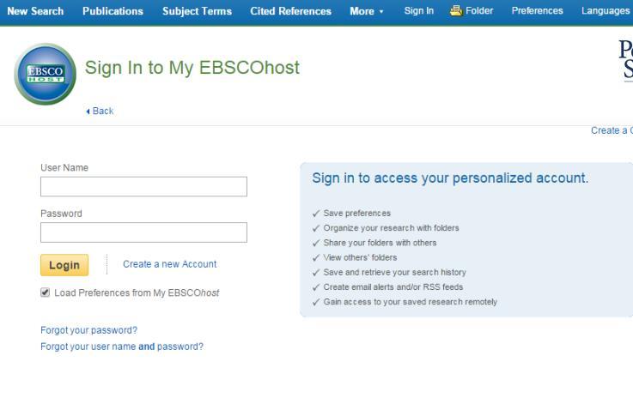Focus the User Name input field
This screenshot has height=398, width=633.
143,186
